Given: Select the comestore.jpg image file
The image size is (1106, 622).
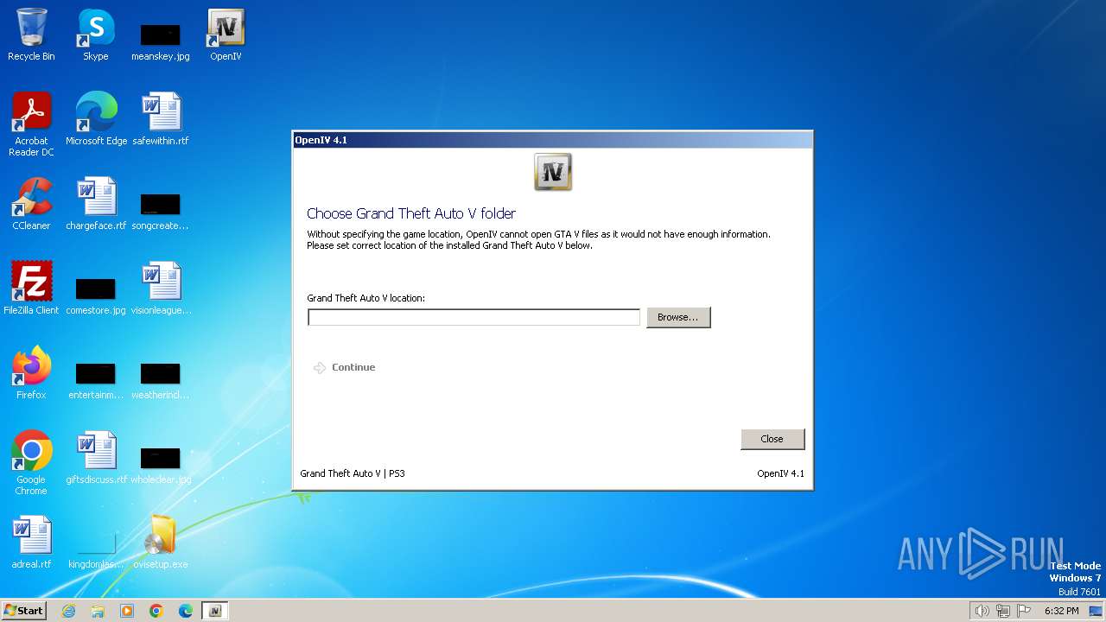Looking at the screenshot, I should click(x=96, y=296).
